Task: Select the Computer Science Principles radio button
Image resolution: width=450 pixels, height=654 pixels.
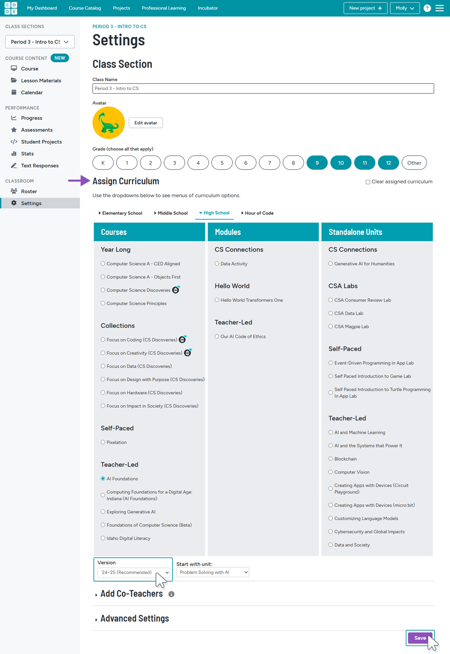Action: pos(103,303)
